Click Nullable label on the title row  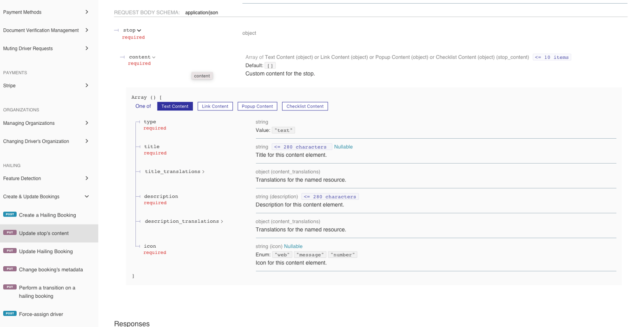(344, 147)
